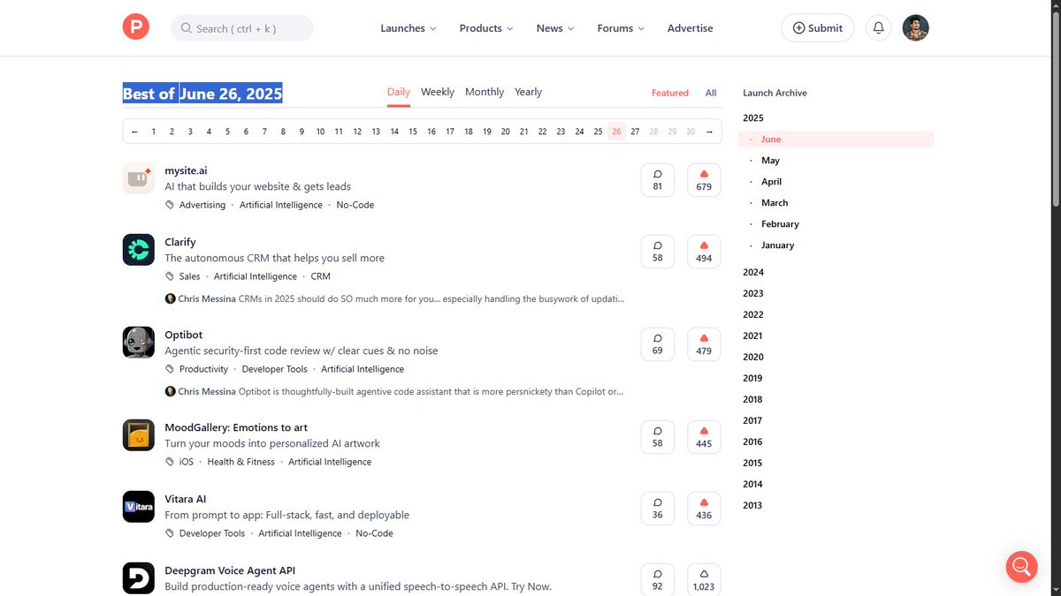This screenshot has width=1061, height=596.
Task: Click the Clarify product logo
Action: 139,250
